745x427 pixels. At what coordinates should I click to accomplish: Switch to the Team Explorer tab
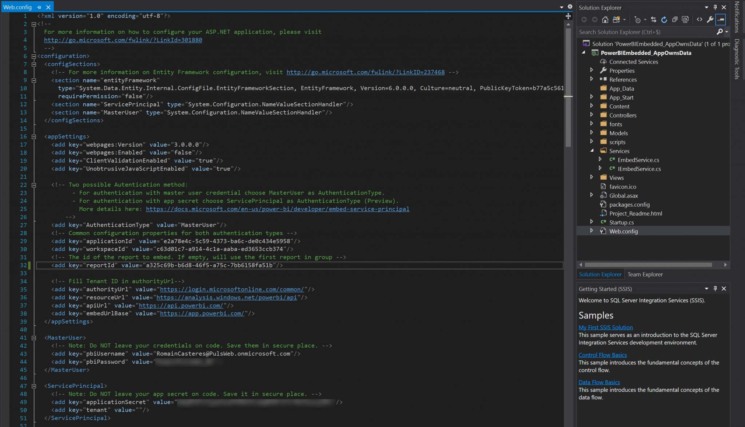pyautogui.click(x=645, y=274)
